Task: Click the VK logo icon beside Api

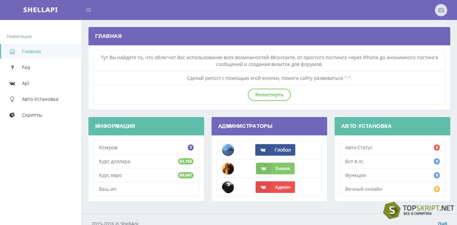Action: (x=12, y=83)
